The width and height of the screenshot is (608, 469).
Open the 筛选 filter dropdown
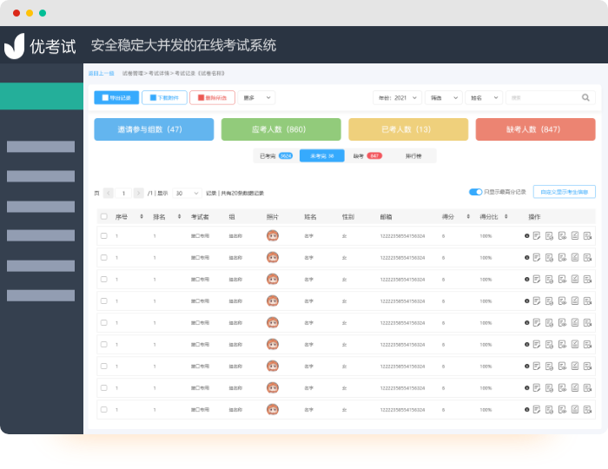click(444, 97)
